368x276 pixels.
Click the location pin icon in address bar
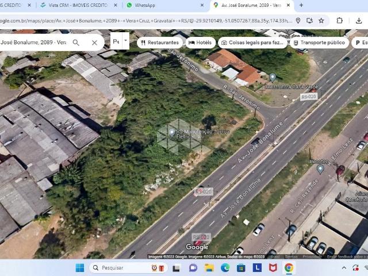[x=298, y=21]
